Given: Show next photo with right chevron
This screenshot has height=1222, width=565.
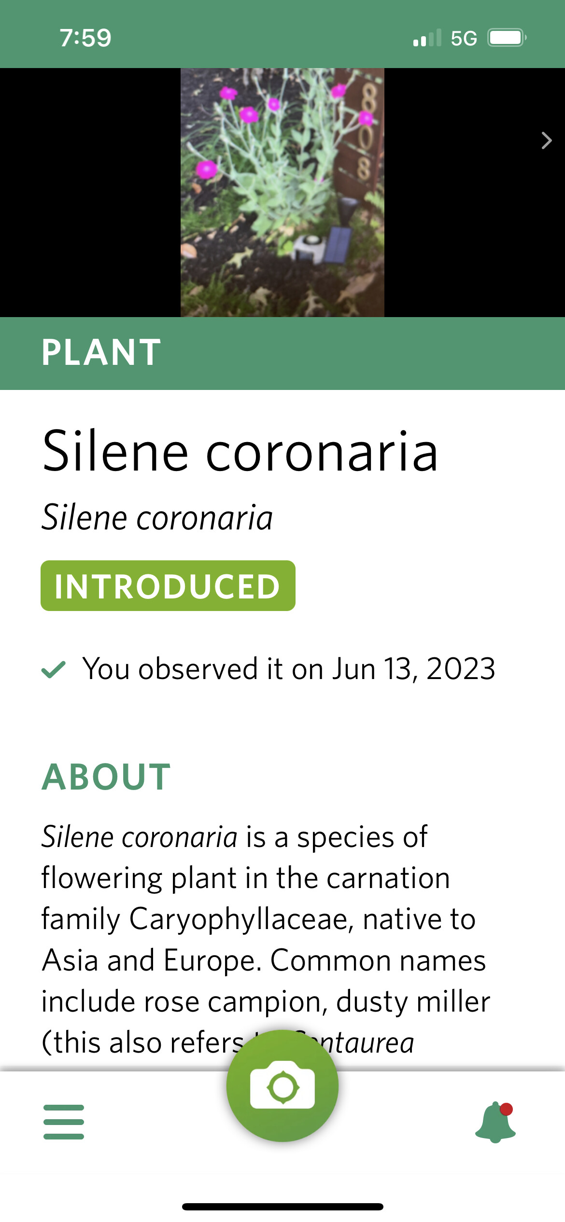Looking at the screenshot, I should 546,140.
